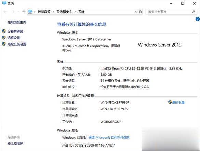The width and height of the screenshot is (200, 151).
Task: Click the pen and touch value text
Action: (125, 87)
